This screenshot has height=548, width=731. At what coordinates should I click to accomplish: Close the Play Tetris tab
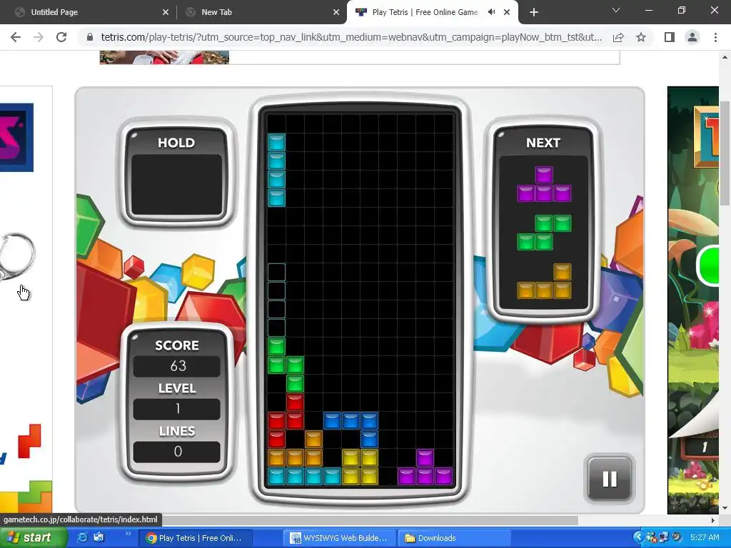507,12
